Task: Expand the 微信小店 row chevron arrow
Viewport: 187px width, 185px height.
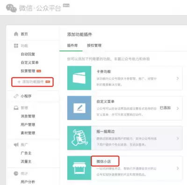Action: [178, 168]
